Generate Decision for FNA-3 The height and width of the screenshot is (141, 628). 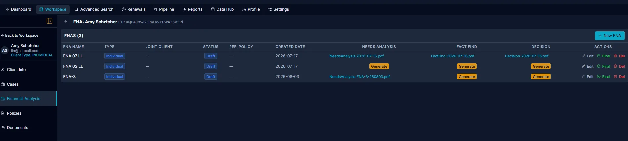tap(541, 77)
